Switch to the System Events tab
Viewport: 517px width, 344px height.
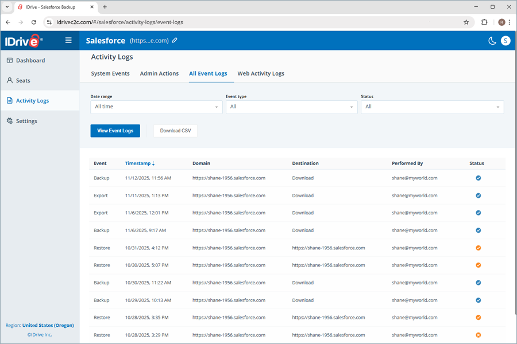point(110,73)
